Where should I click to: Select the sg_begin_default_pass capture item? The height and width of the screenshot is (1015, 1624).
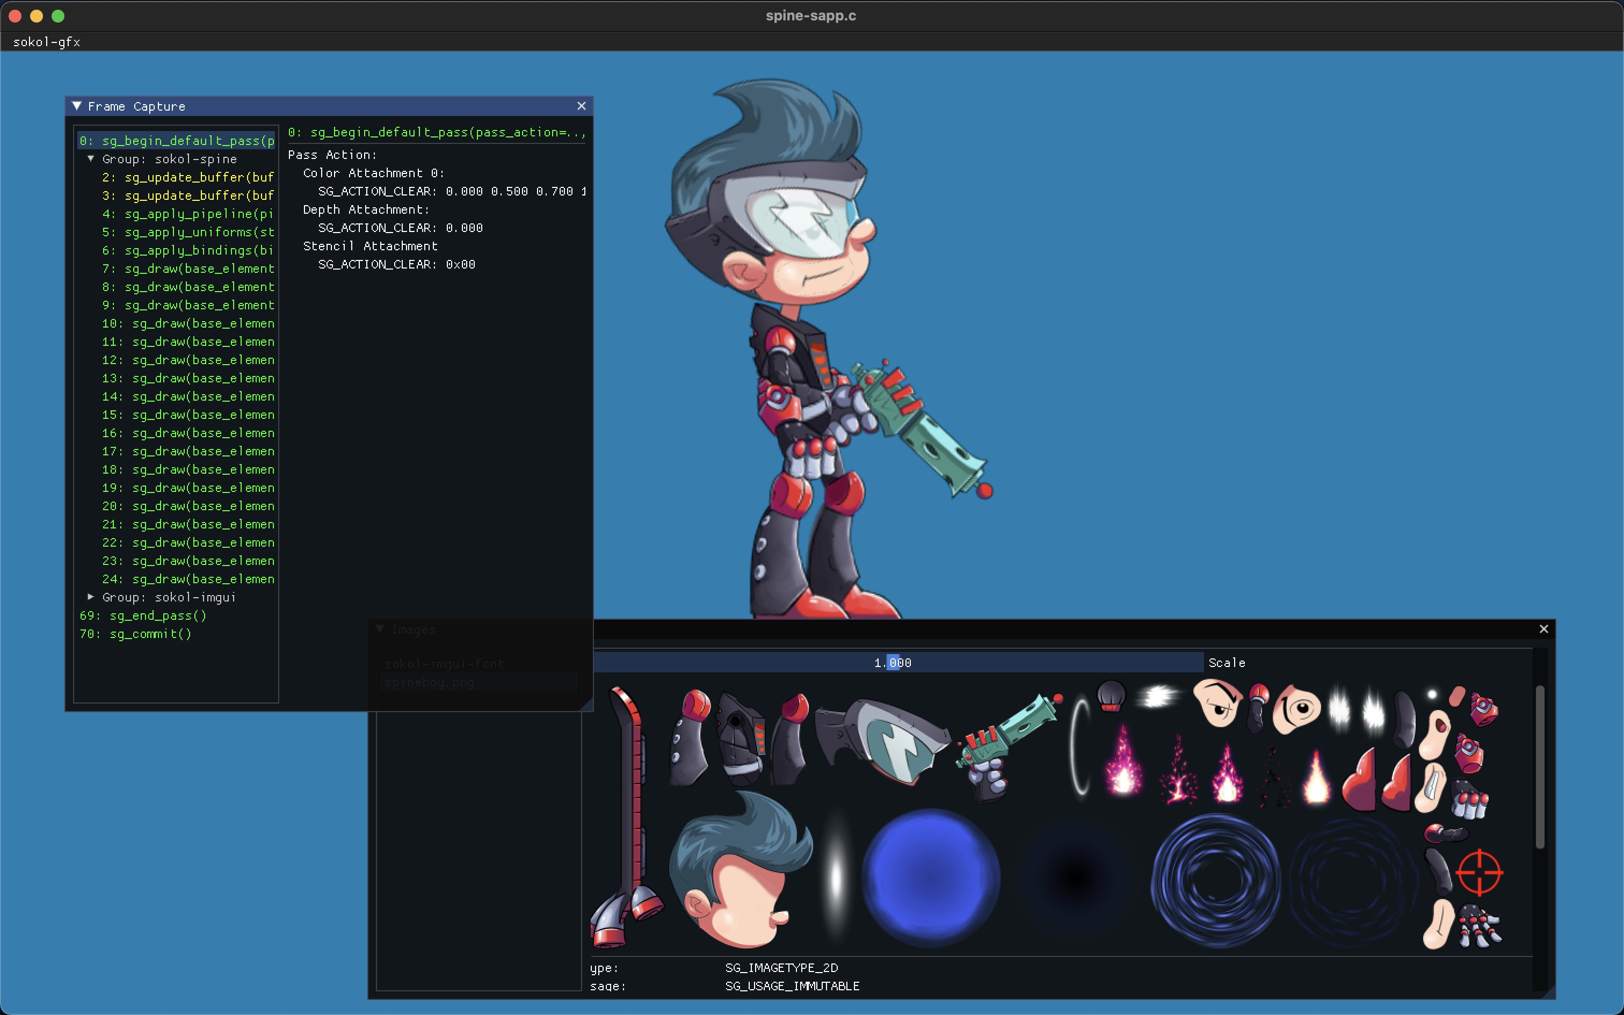point(177,141)
